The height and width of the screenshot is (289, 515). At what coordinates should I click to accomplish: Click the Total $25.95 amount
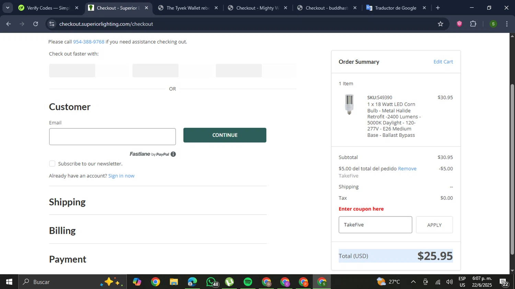[435, 256]
